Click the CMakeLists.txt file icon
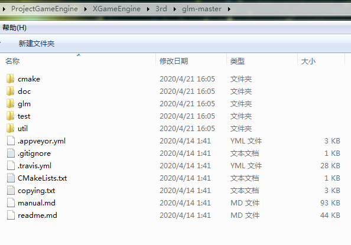351x245 pixels. click(11, 178)
